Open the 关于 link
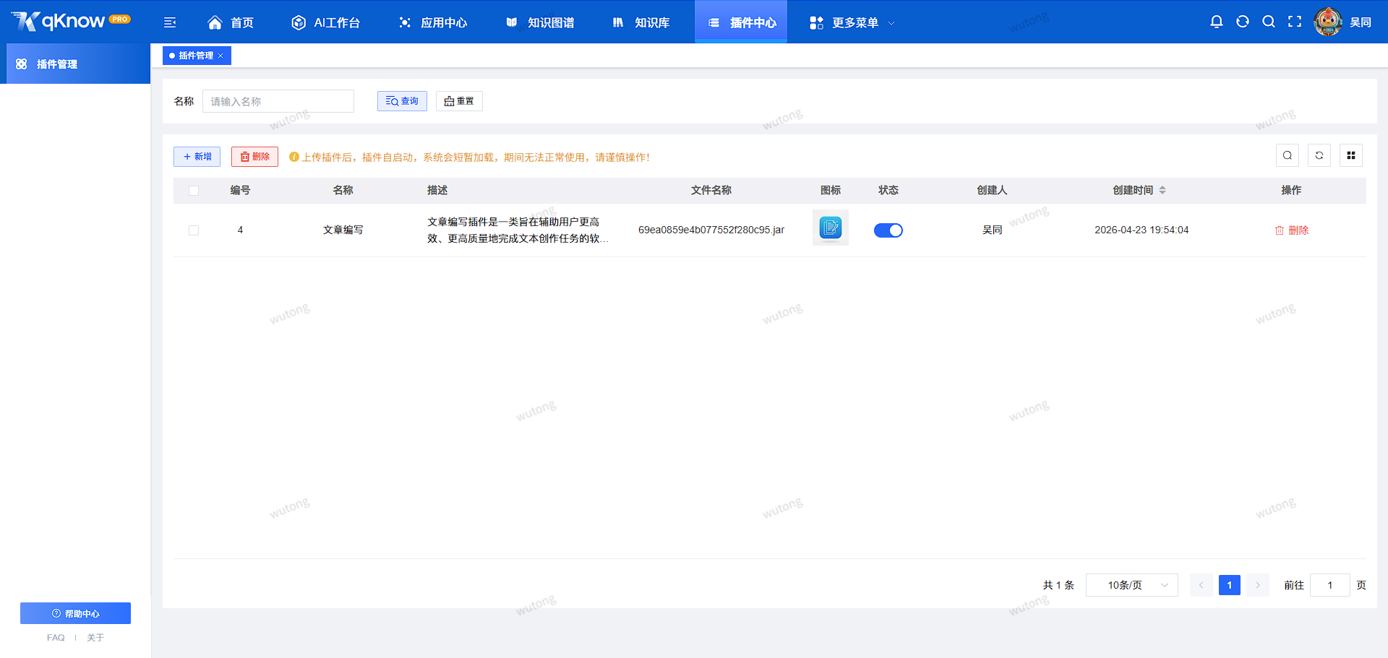This screenshot has height=658, width=1388. point(95,638)
